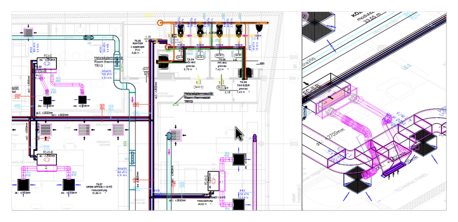The image size is (458, 222).
Task: Select the leftmost ceiling grille in the row of three
Action: tap(46, 130)
